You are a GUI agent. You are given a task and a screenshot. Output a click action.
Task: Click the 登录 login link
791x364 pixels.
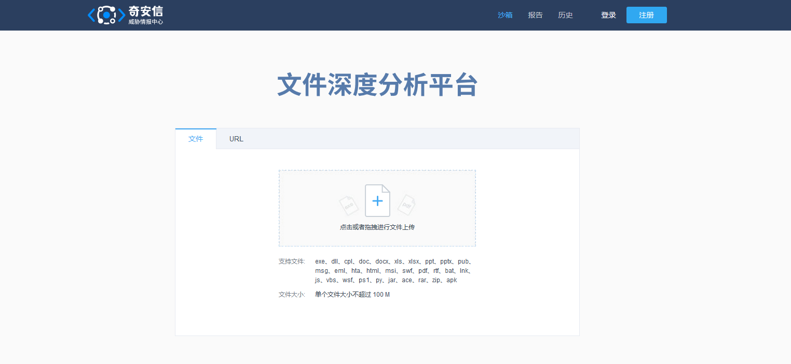[608, 15]
